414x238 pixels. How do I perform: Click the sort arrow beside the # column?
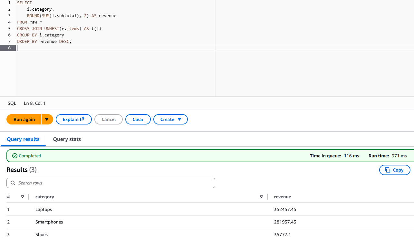[x=23, y=197]
